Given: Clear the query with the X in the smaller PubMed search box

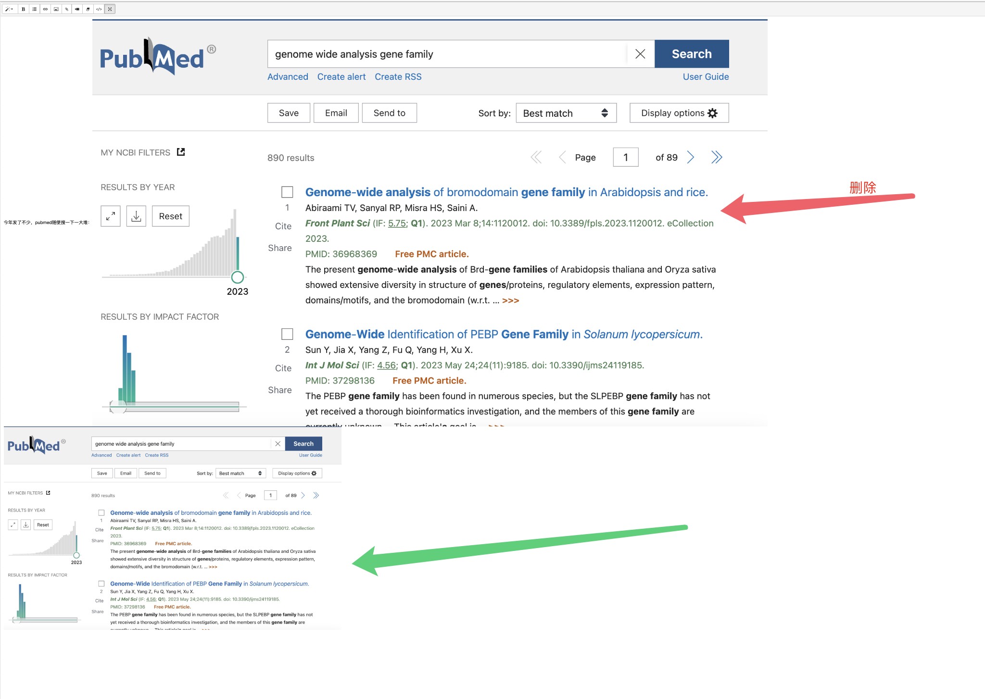Looking at the screenshot, I should click(278, 444).
